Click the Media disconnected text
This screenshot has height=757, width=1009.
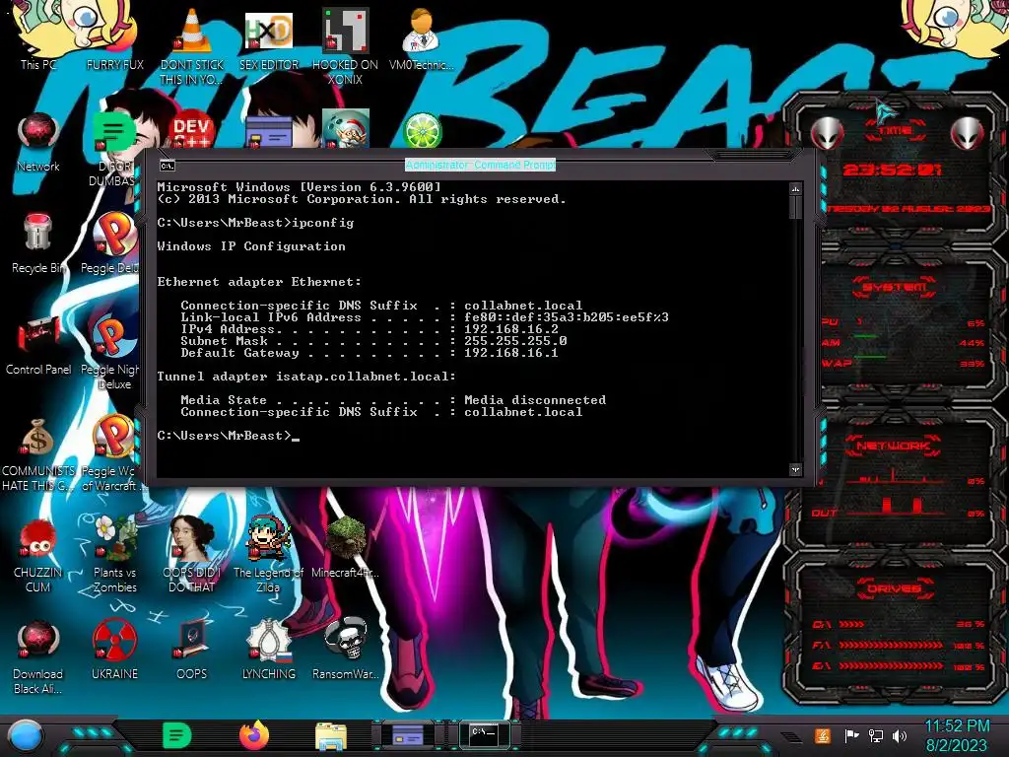coord(535,400)
